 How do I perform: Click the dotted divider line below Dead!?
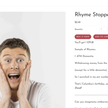[91, 95]
